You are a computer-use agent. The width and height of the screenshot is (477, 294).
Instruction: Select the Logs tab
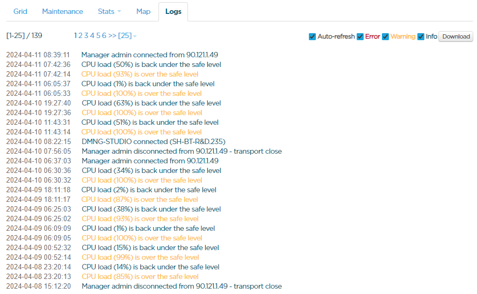[x=173, y=11]
